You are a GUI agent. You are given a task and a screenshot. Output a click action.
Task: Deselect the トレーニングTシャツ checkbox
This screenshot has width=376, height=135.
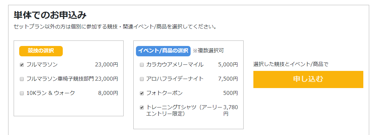coord(142,107)
